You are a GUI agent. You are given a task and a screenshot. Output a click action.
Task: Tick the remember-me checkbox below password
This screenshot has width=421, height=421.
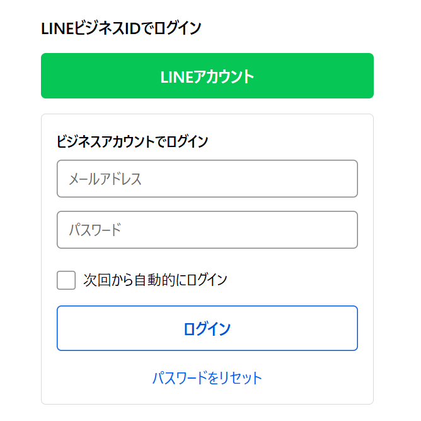[x=66, y=280]
